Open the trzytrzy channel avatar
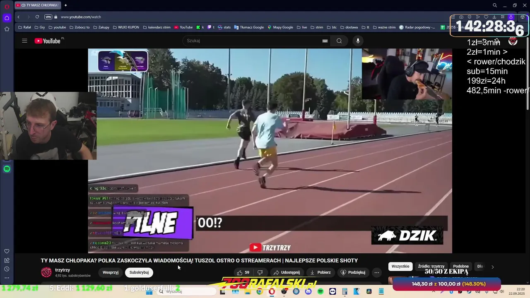 coord(46,272)
